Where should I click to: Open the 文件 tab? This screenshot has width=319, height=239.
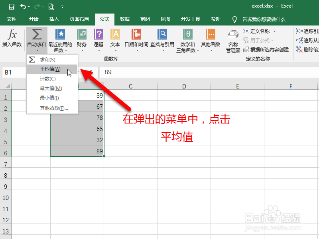tap(12, 19)
